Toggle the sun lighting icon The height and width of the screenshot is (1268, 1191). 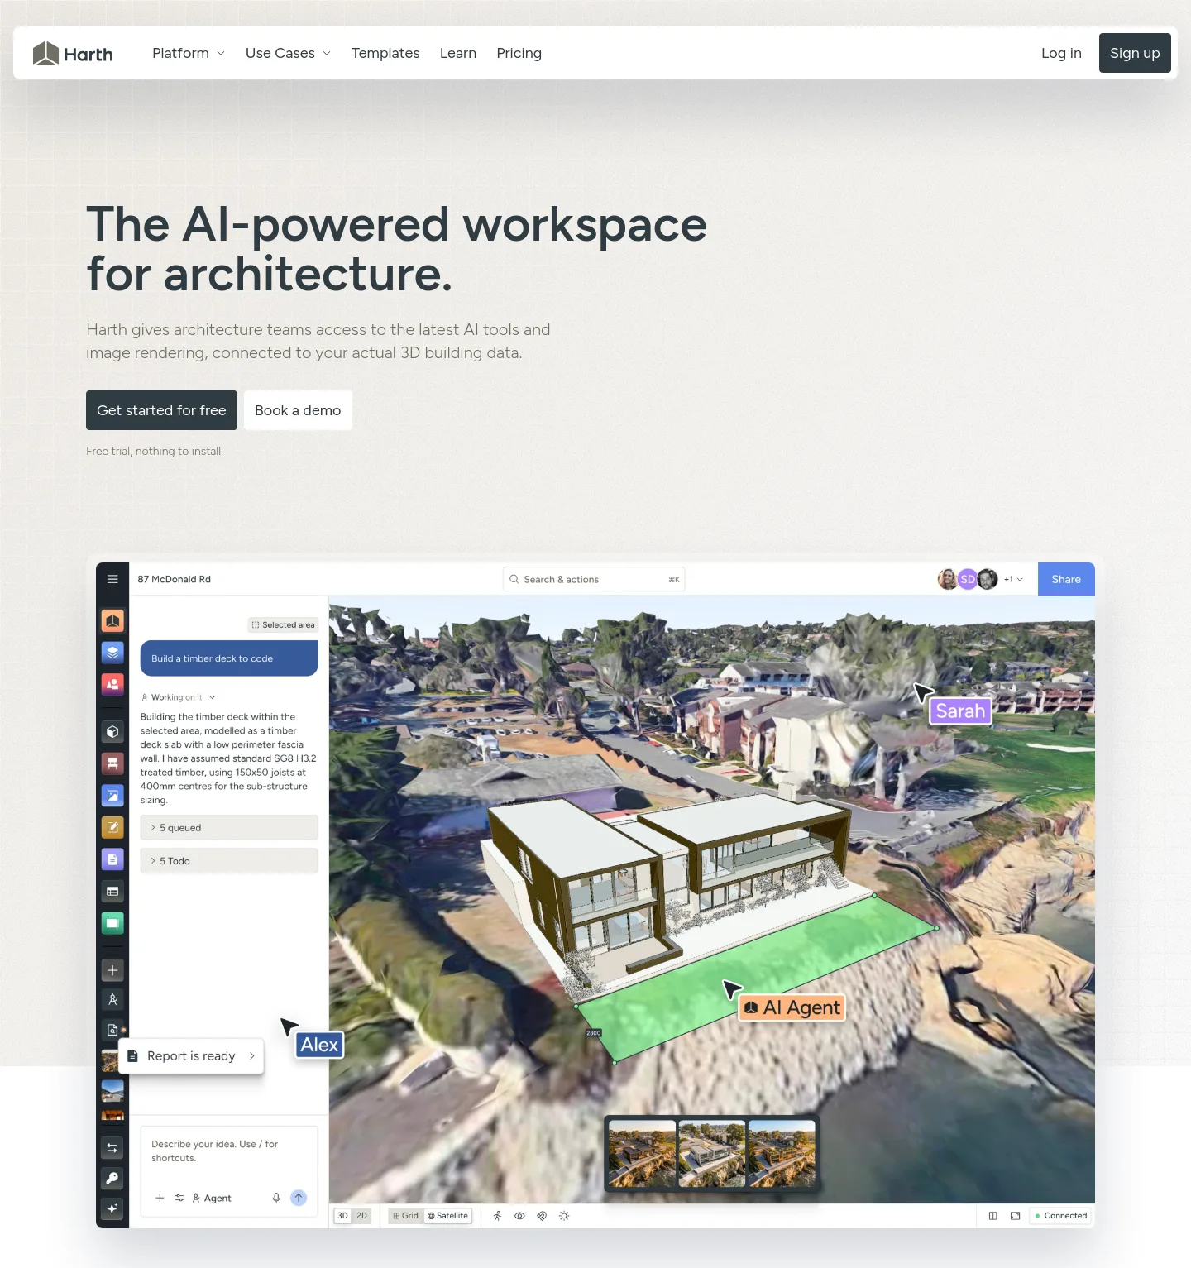click(564, 1216)
